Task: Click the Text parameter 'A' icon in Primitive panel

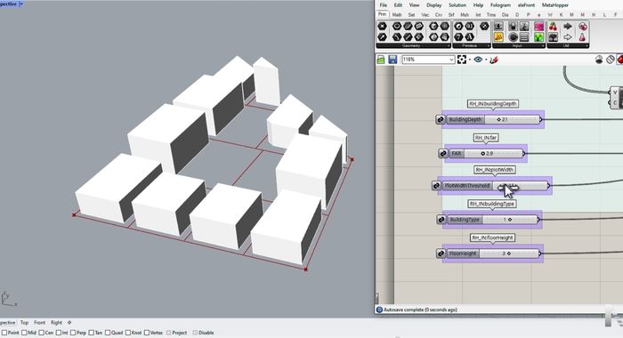Action: click(469, 37)
